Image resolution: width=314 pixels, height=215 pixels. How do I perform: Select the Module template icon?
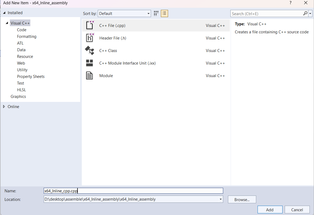90,75
